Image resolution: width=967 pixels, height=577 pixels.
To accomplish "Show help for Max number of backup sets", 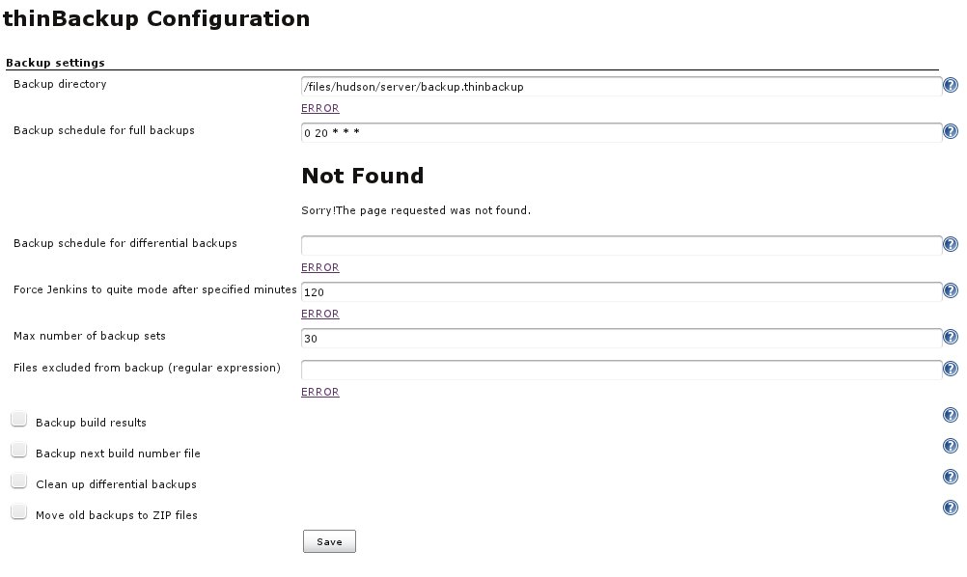I will click(950, 338).
